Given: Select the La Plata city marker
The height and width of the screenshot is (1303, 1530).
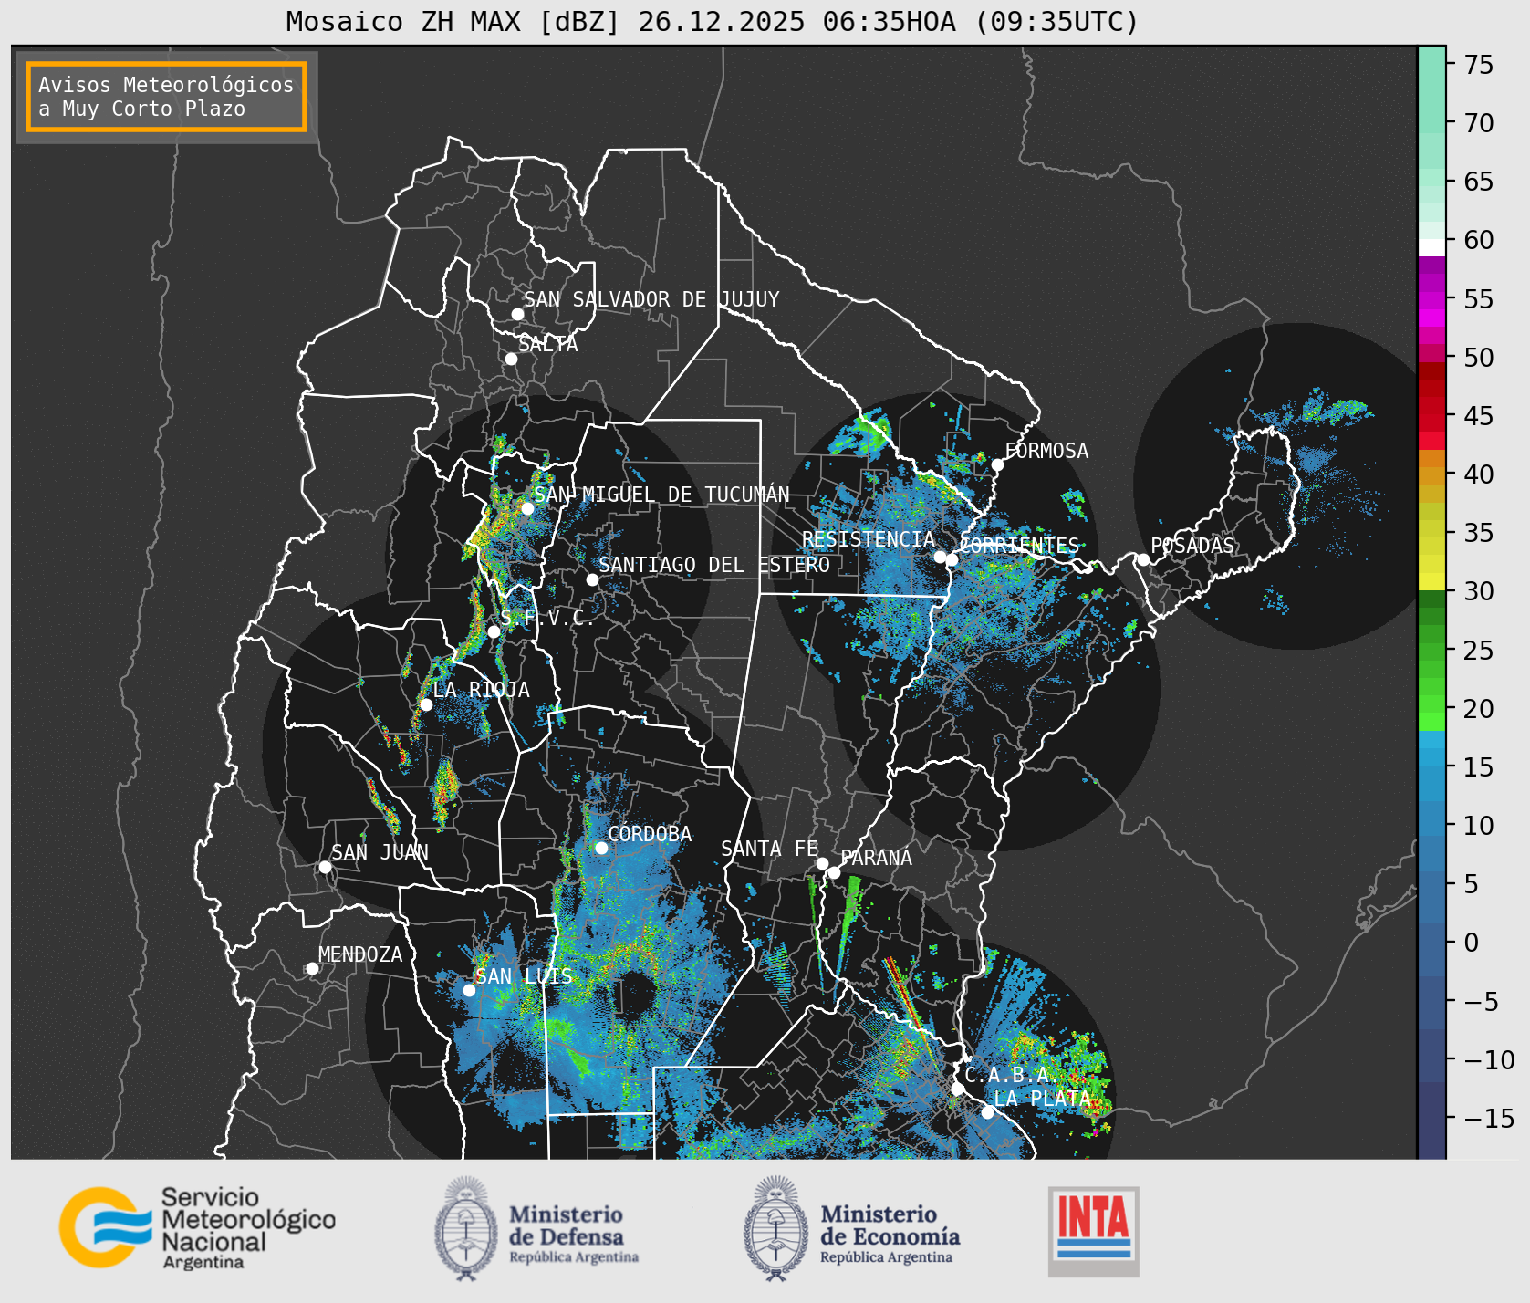Looking at the screenshot, I should point(987,1112).
